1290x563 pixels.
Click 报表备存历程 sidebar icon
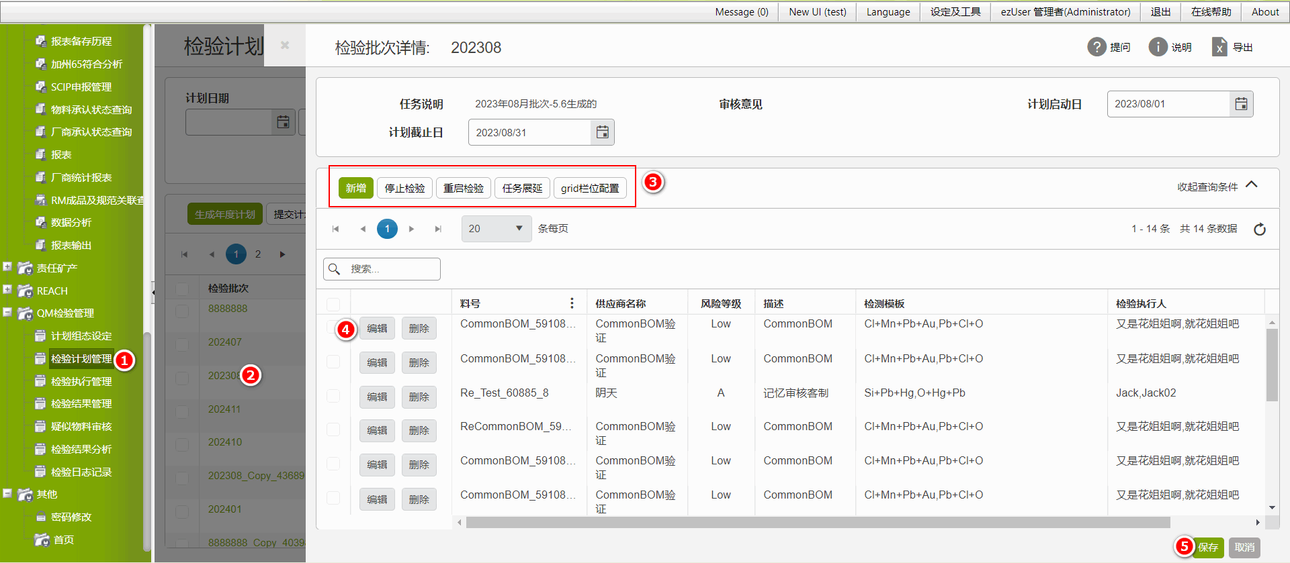(40, 41)
